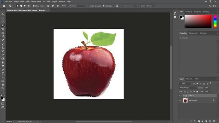Select the Rectangle shape tool
This screenshot has height=123, width=219.
pyautogui.click(x=3, y=81)
